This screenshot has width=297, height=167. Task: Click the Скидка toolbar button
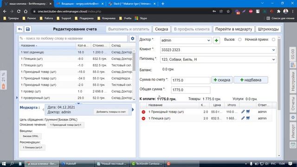click(161, 29)
